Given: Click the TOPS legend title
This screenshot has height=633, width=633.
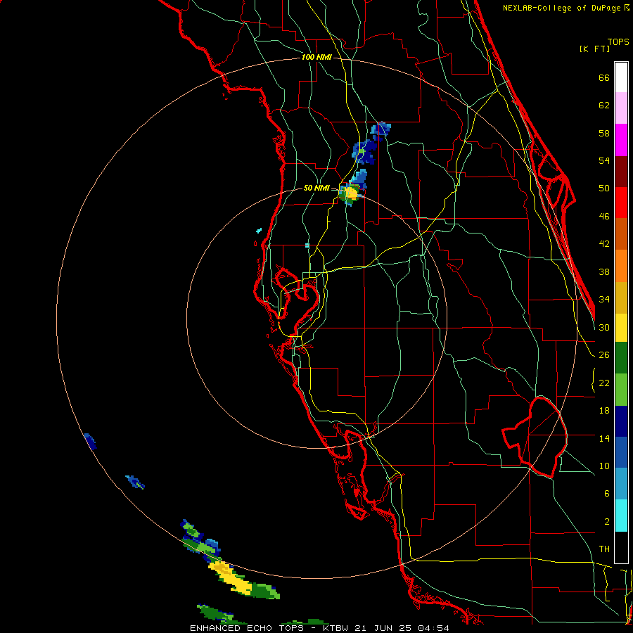Looking at the screenshot, I should coord(618,42).
